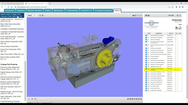Image resolution: width=188 pixels, height=105 pixels.
Task: Open Main Drive Motor 5002-032_40 link
Action: point(12,54)
